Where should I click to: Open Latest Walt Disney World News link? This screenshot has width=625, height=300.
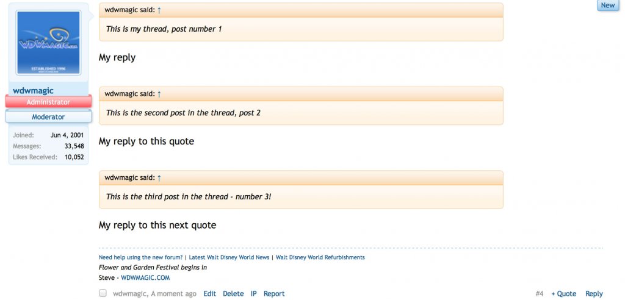[x=229, y=258]
